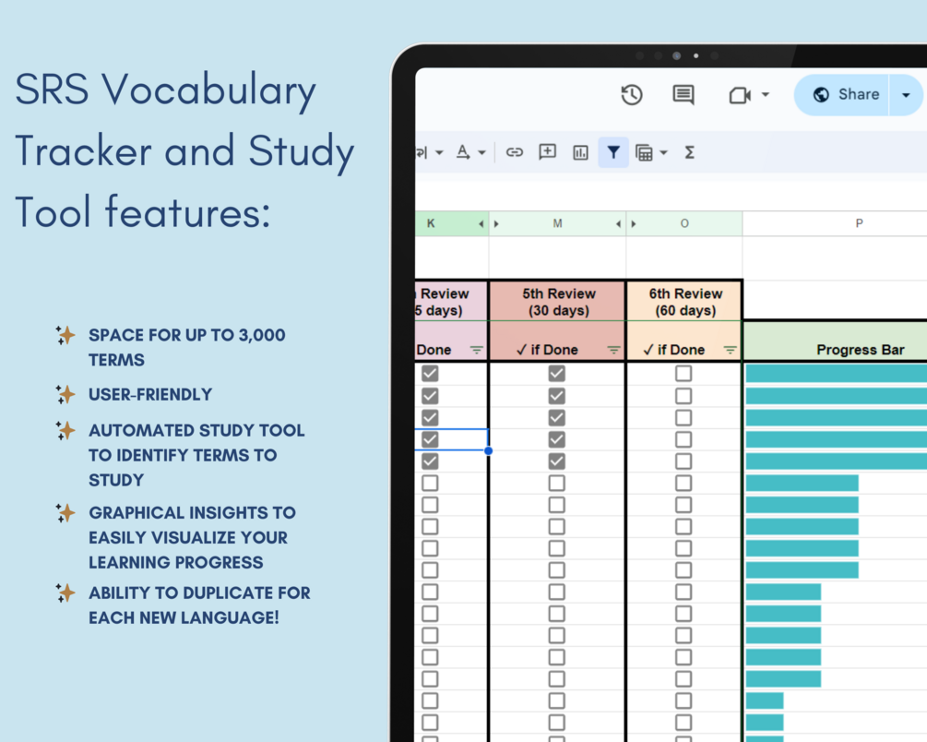Expand hidden columns via arrow right of K
This screenshot has width=927, height=742.
[481, 223]
